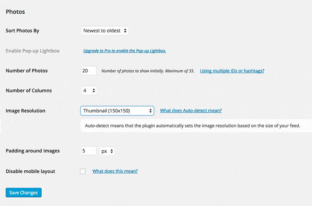The height and width of the screenshot is (206, 312).
Task: Click into the Padding around Images field
Action: 89,151
